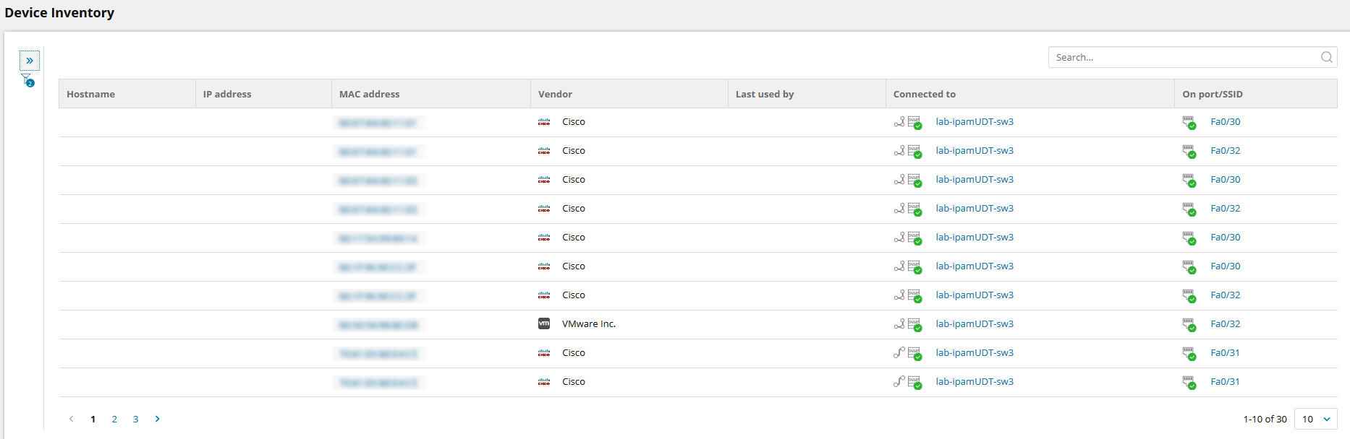Click the VMware Inc. vendor icon
1350x439 pixels.
tap(544, 324)
